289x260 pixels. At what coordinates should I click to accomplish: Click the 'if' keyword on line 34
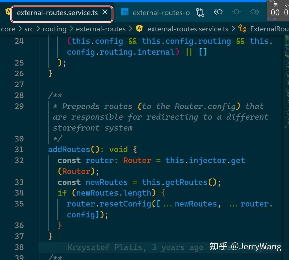[62, 193]
